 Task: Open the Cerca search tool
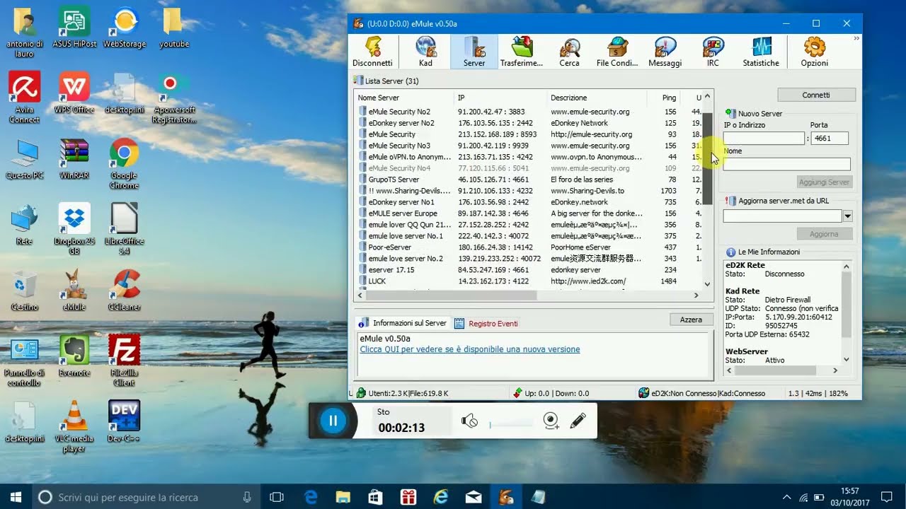[569, 52]
